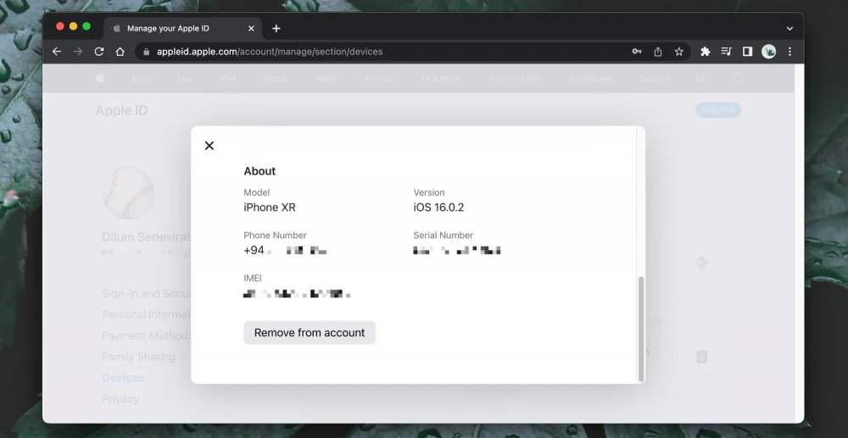
Task: Select the Manage your Apple ID tab
Action: (x=174, y=28)
